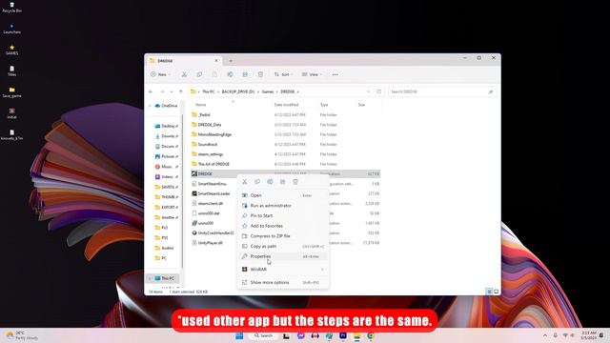Click the taskbar Search box
610x343 pixels.
pos(263,335)
